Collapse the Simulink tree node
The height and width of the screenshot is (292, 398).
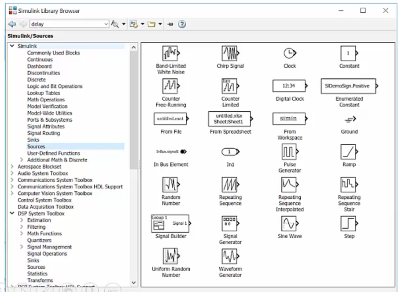pyautogui.click(x=12, y=46)
